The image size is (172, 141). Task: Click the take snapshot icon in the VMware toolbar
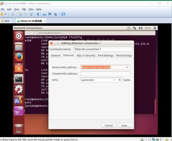pos(20,14)
